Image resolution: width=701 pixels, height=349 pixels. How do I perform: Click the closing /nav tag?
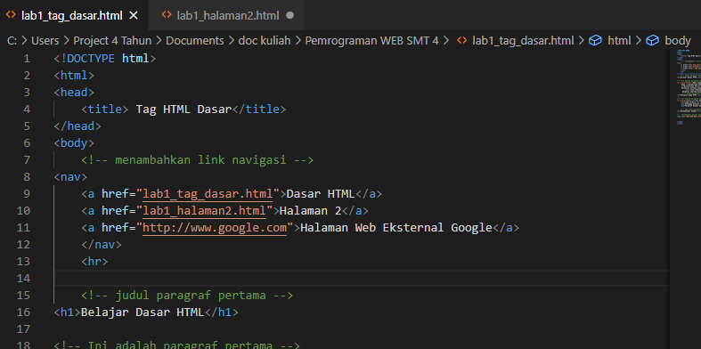(102, 245)
